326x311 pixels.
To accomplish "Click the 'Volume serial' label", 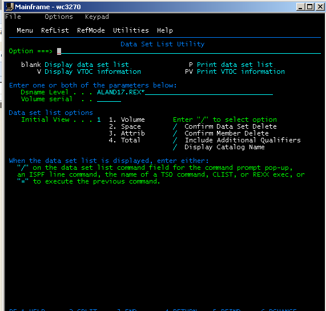I will [x=47, y=99].
